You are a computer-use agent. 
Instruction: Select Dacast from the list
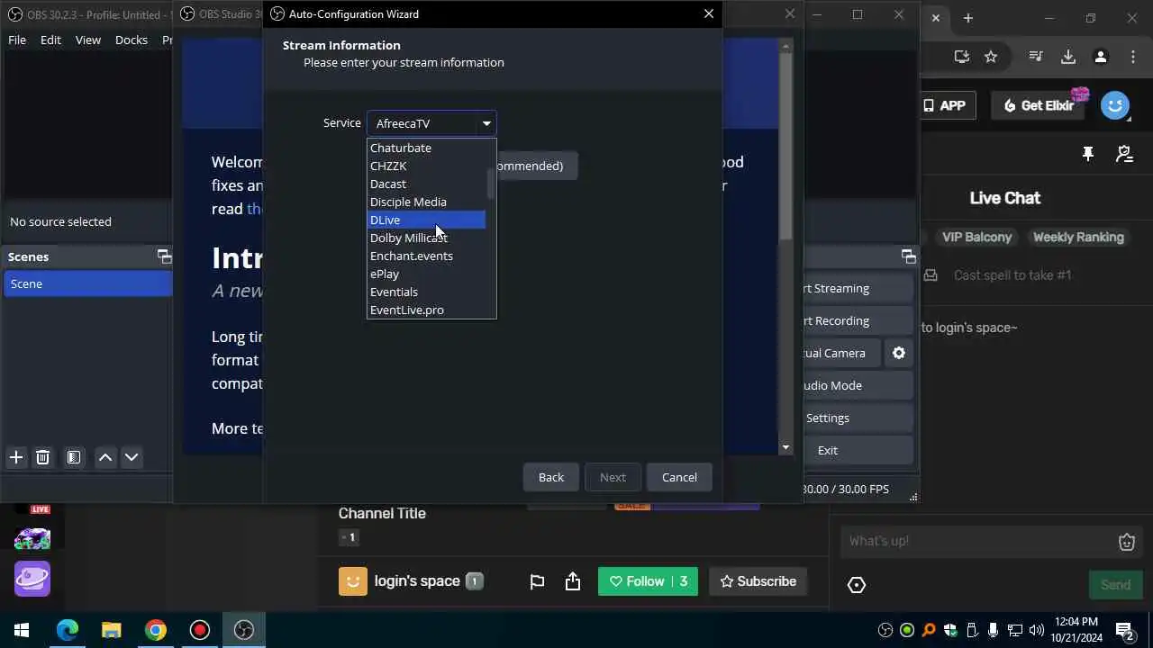pyautogui.click(x=427, y=184)
